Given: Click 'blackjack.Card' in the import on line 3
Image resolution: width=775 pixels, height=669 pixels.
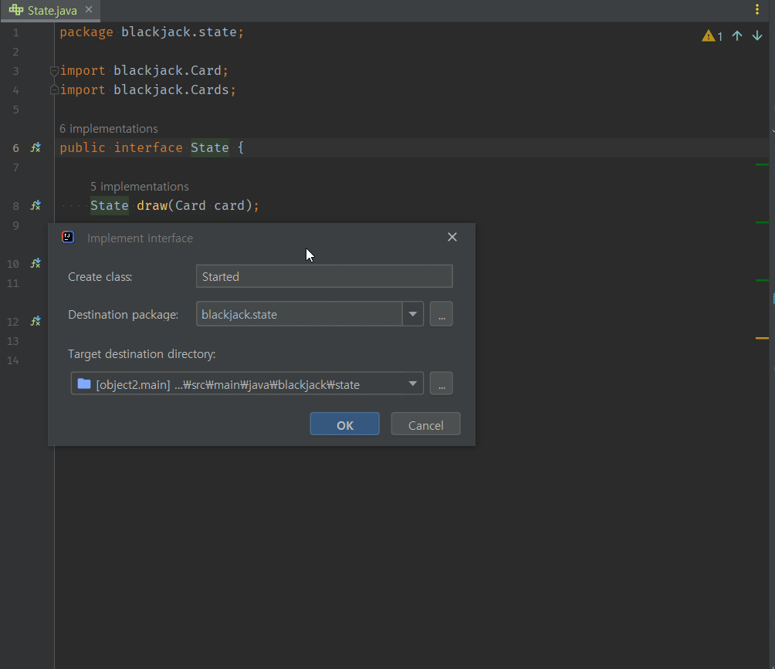Looking at the screenshot, I should coord(168,71).
